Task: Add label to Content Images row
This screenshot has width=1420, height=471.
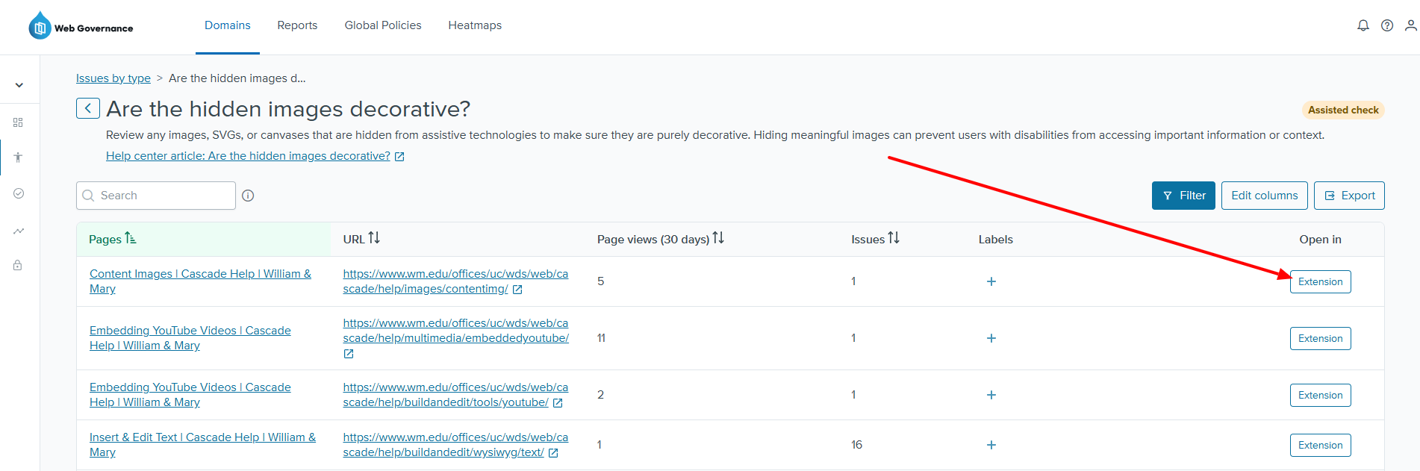Action: (991, 281)
